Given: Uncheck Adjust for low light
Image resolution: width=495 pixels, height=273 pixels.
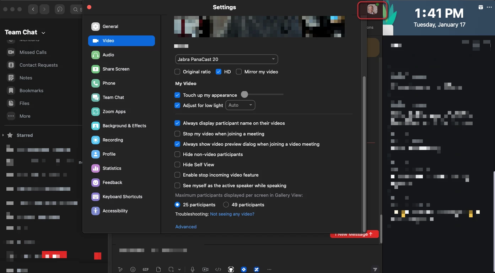Looking at the screenshot, I should (177, 105).
